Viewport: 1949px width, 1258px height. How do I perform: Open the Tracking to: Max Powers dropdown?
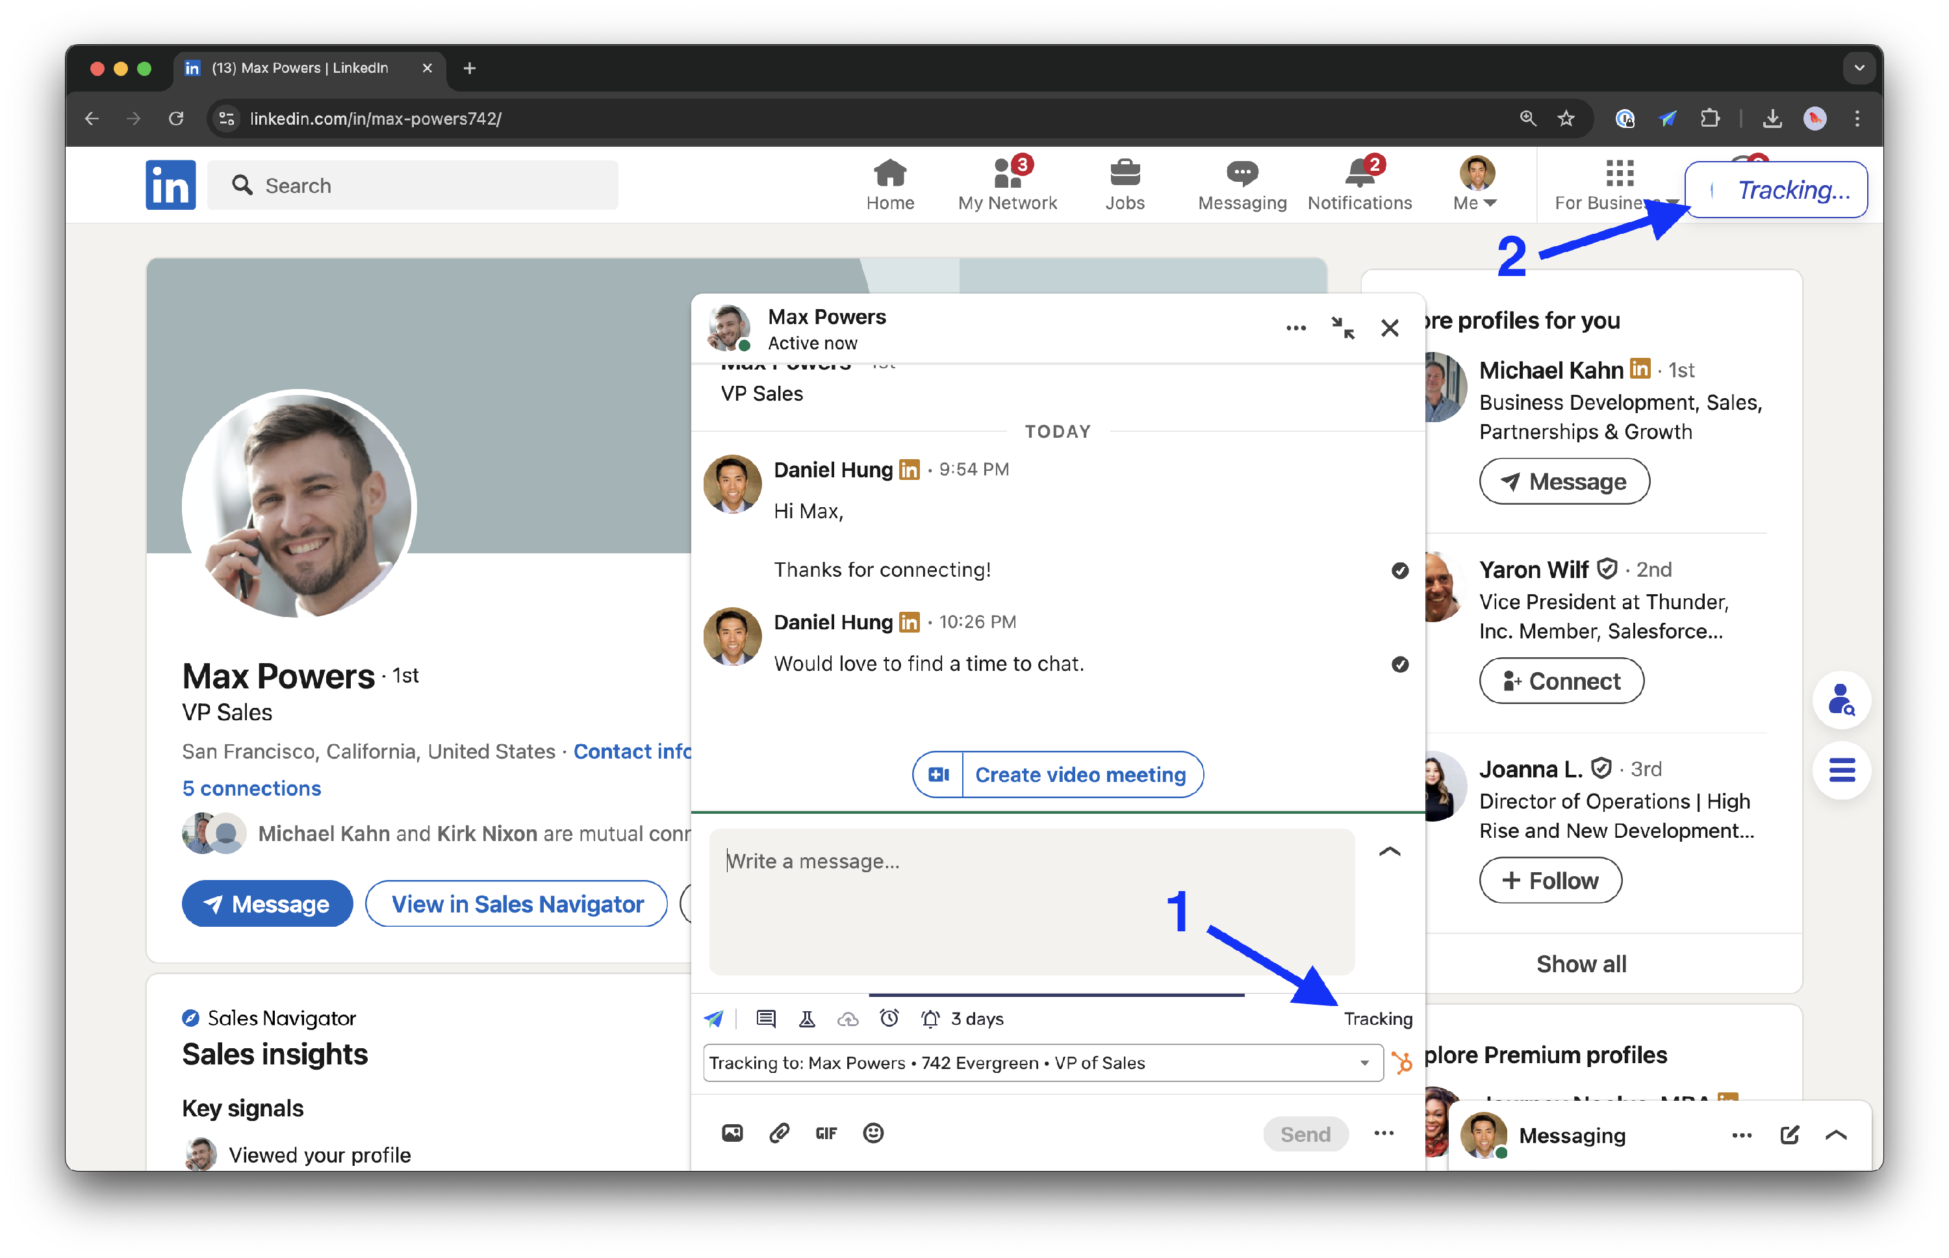[x=1042, y=1062]
